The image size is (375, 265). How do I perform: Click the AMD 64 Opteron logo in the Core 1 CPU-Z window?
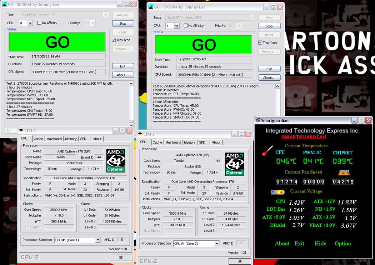(x=116, y=160)
